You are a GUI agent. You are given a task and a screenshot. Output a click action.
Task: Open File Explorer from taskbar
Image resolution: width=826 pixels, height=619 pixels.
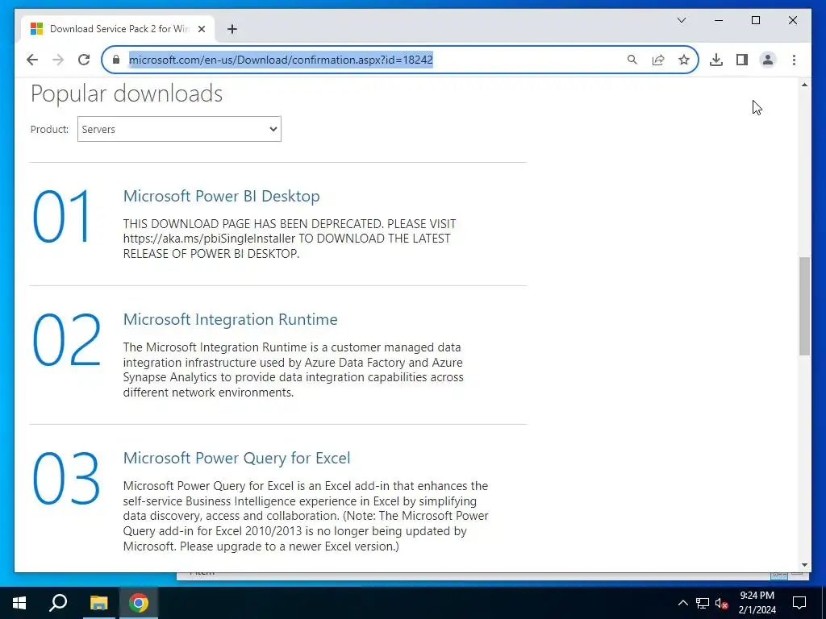pyautogui.click(x=98, y=603)
